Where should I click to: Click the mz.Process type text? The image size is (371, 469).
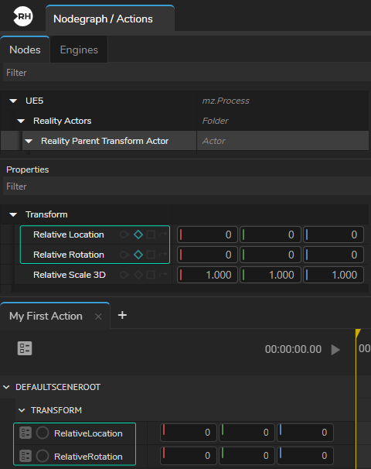pos(226,101)
